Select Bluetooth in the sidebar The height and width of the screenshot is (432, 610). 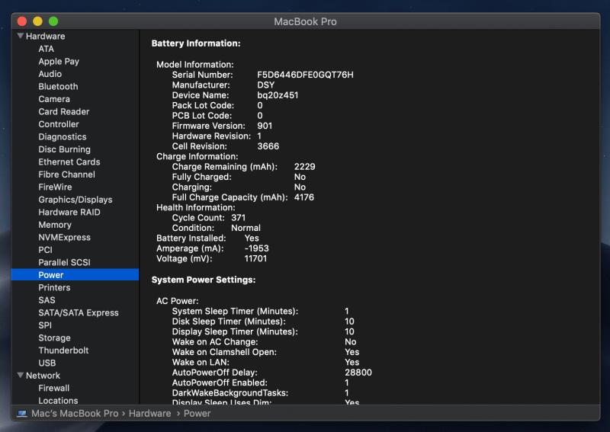click(58, 87)
